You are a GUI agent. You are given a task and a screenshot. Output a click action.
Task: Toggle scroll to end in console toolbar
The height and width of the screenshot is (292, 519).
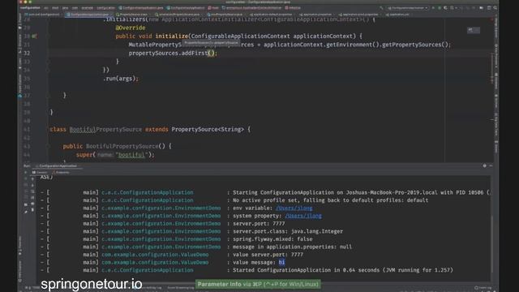point(32,198)
